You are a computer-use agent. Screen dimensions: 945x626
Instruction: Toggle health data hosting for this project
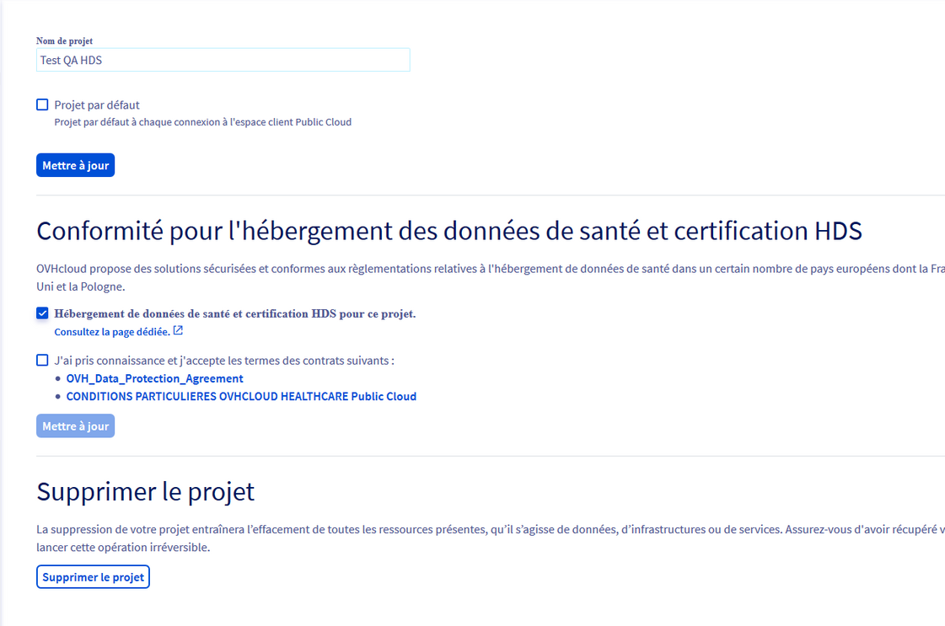point(42,313)
